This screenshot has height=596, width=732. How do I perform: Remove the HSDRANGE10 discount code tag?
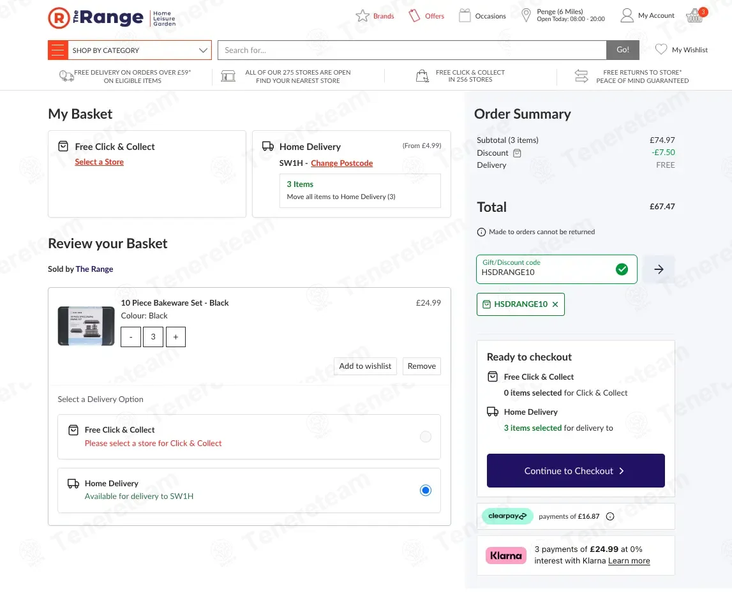tap(555, 304)
